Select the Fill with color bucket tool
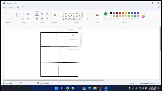This screenshot has height=91, width=162. pyautogui.click(x=42, y=14)
